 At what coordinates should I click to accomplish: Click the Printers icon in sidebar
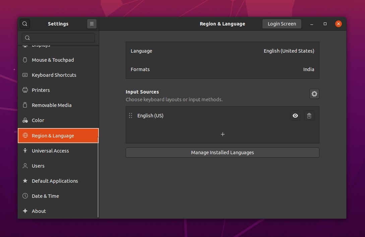25,90
